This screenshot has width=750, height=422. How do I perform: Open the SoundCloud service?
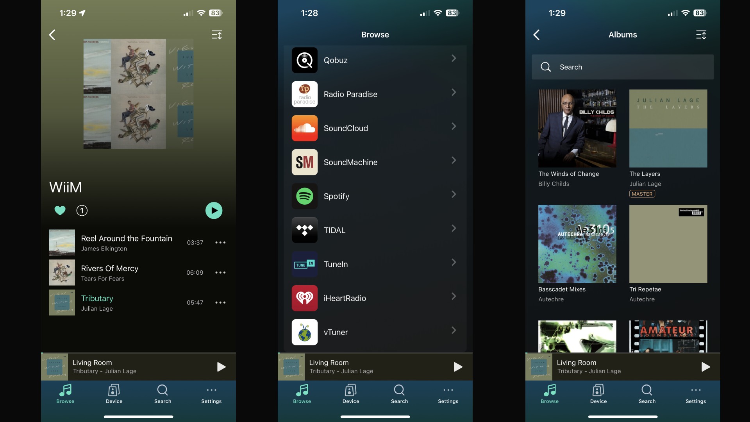[x=375, y=128]
